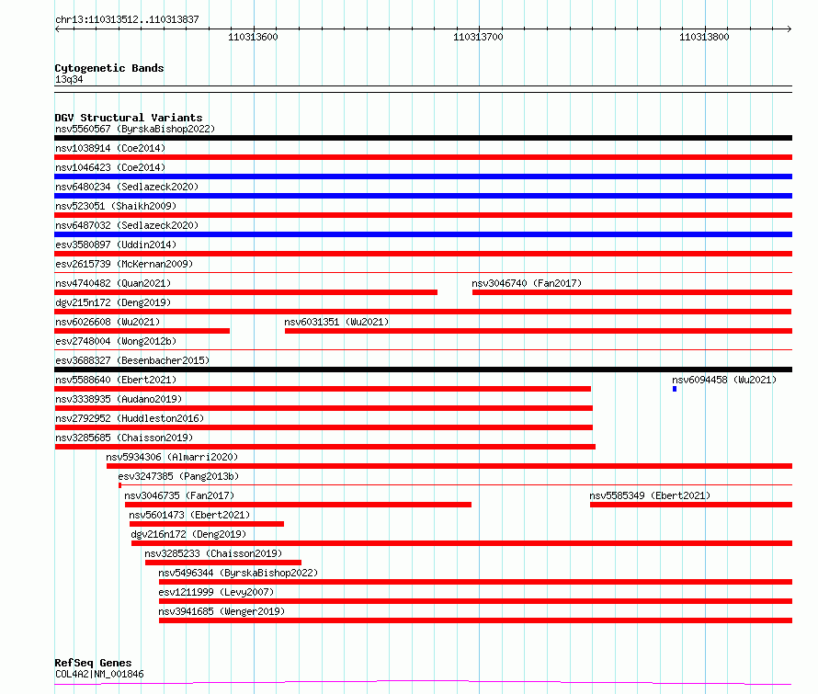Select esv2615739 (McKernan2009) label
The height and width of the screenshot is (694, 818).
pos(124,264)
